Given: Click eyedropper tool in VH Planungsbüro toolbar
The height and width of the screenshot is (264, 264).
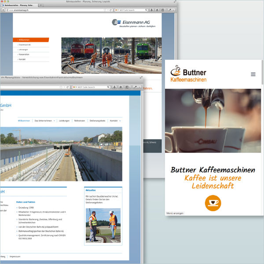Looking at the screenshot, I should [x=135, y=87].
